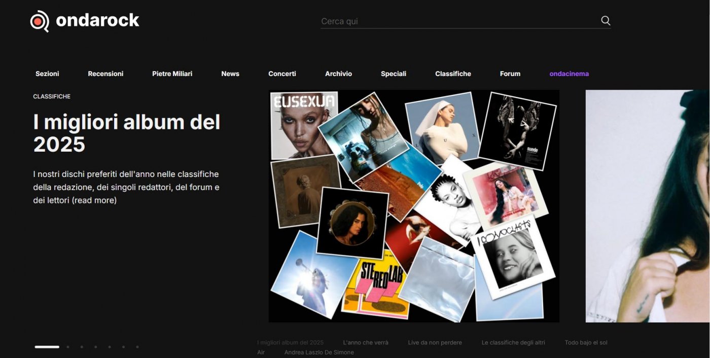
Task: Open the Sezioni menu
Action: tap(47, 74)
